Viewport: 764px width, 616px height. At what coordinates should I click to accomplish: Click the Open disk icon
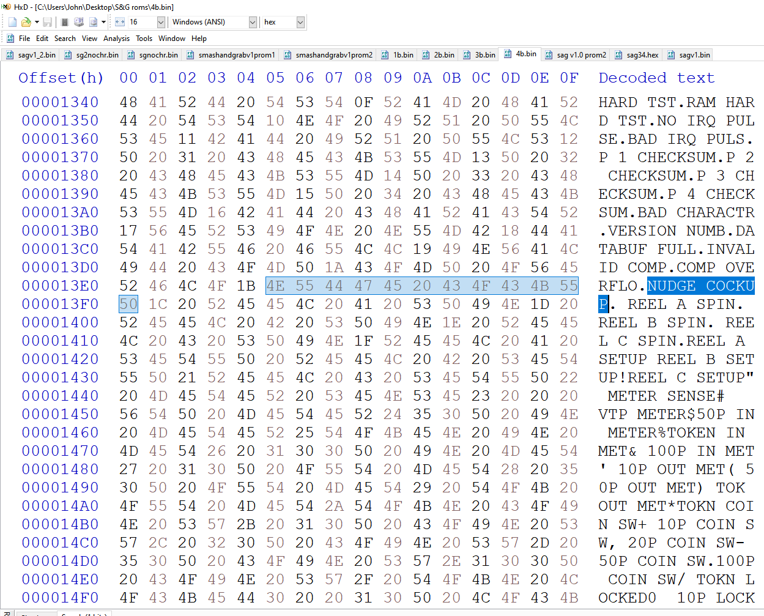click(79, 22)
